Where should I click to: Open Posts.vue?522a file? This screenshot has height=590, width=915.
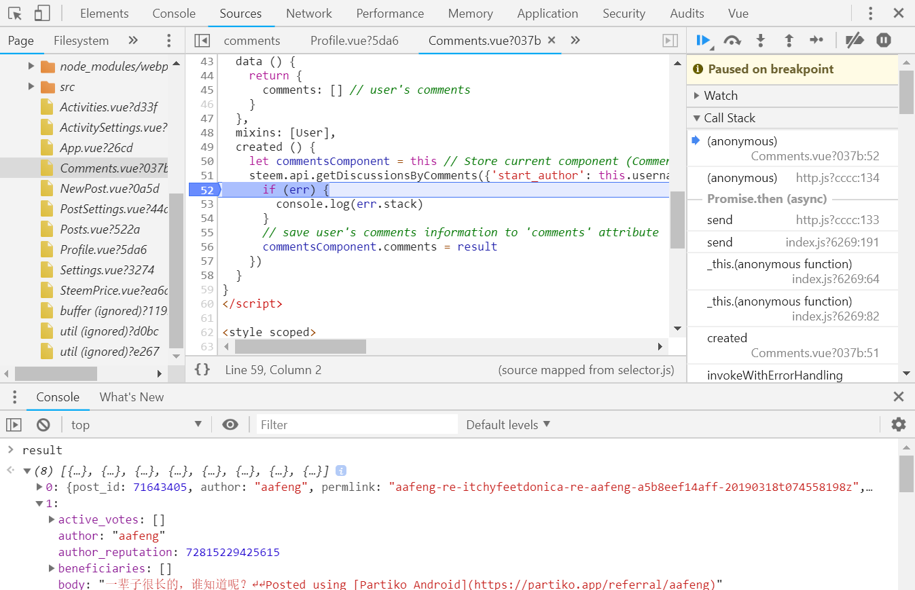point(100,229)
